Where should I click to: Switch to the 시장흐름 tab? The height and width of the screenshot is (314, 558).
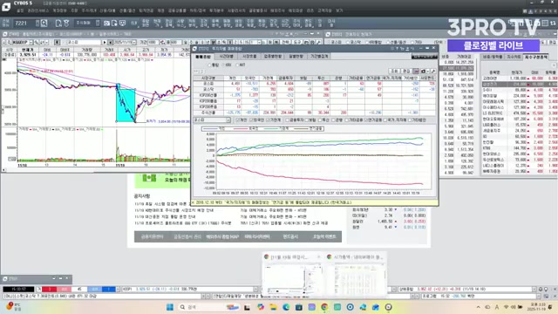249,56
